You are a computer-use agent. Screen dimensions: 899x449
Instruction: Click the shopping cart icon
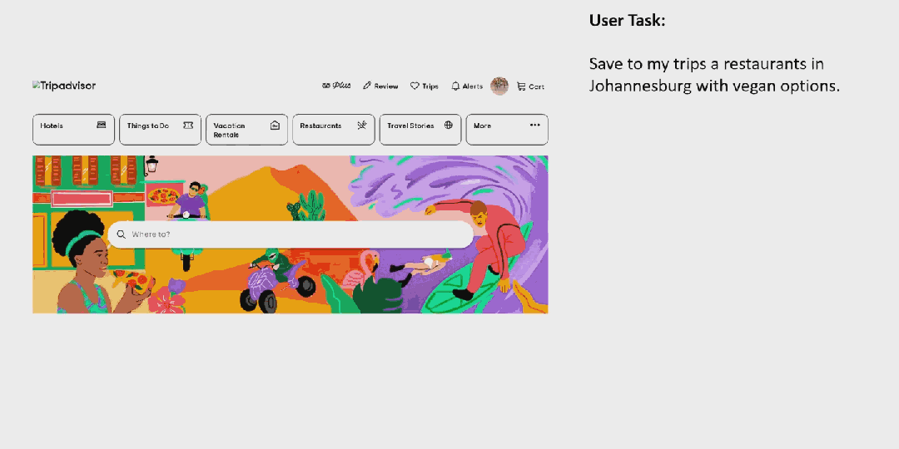pos(521,86)
